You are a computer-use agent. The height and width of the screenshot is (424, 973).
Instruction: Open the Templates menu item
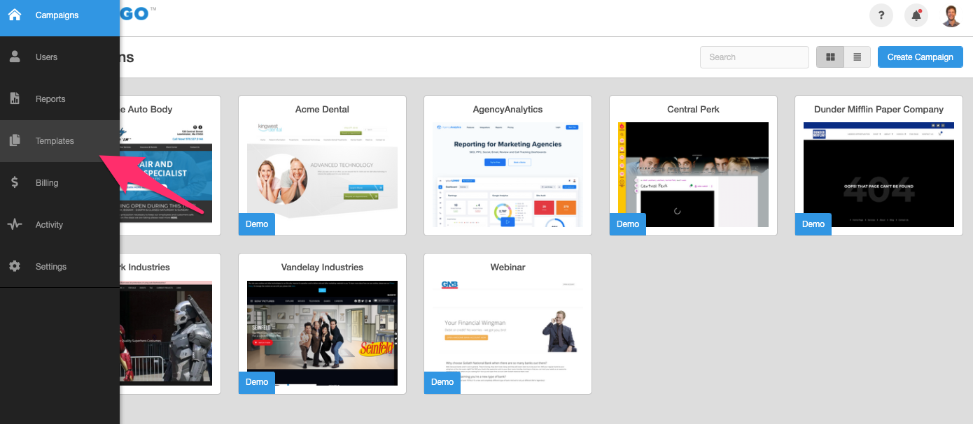59,141
